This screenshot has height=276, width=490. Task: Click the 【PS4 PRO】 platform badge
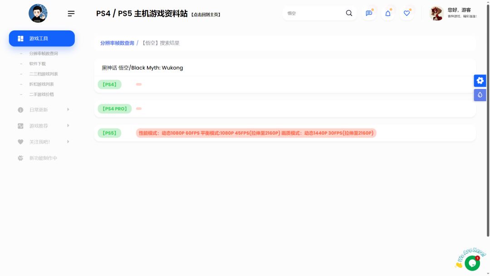tap(115, 109)
